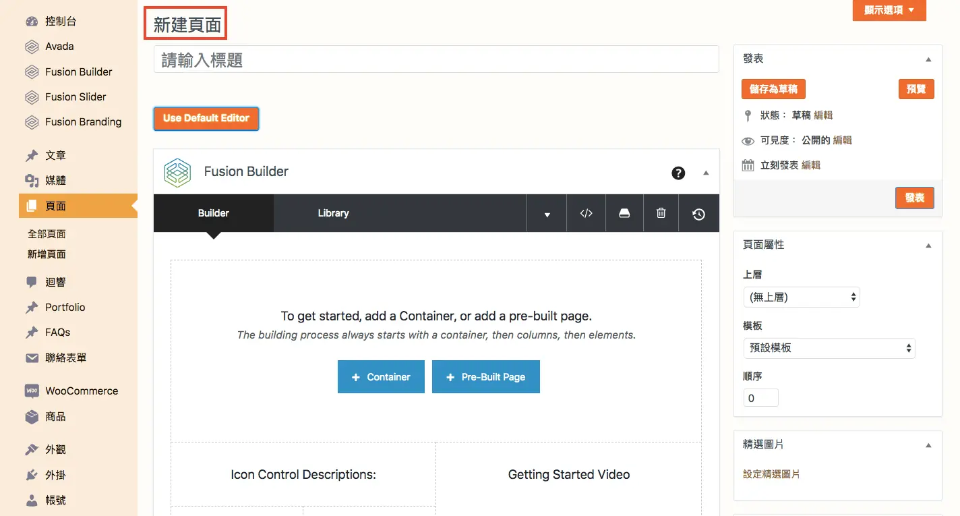Open the builder history clock icon
The height and width of the screenshot is (516, 960).
(x=698, y=214)
